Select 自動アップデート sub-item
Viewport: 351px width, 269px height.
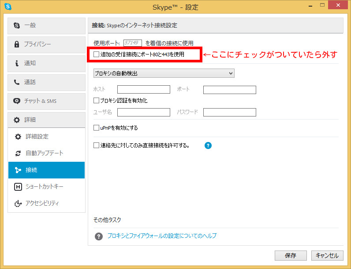click(x=47, y=153)
